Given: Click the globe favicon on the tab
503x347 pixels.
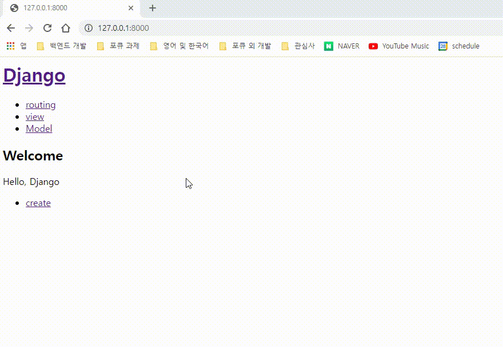Looking at the screenshot, I should (14, 8).
